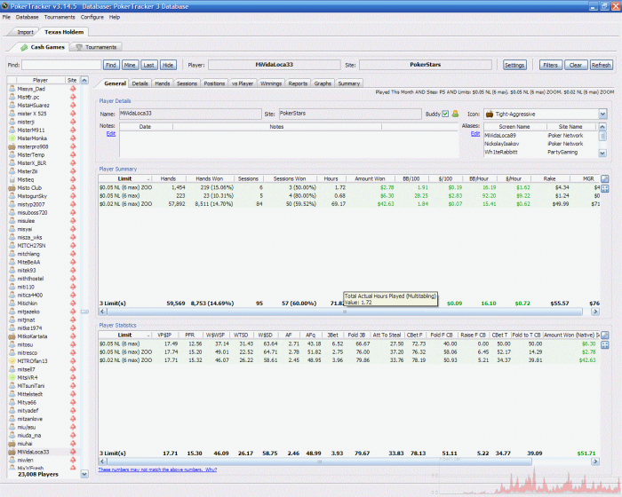This screenshot has height=497, width=622.
Task: Click the Hands Won column header
Action: coord(210,178)
